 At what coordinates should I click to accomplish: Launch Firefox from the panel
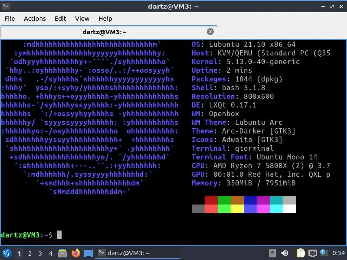75,253
